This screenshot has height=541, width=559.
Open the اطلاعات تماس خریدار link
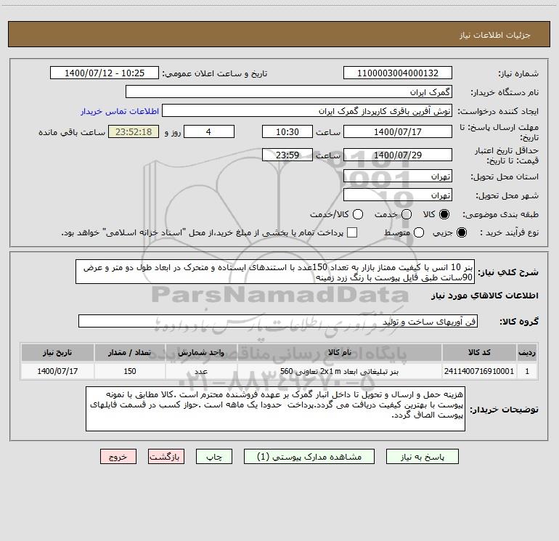click(120, 111)
